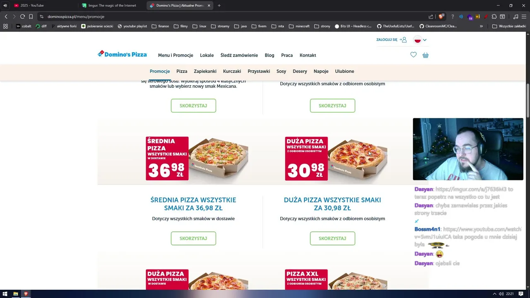
Task: Open the favorites heart icon
Action: tap(413, 55)
